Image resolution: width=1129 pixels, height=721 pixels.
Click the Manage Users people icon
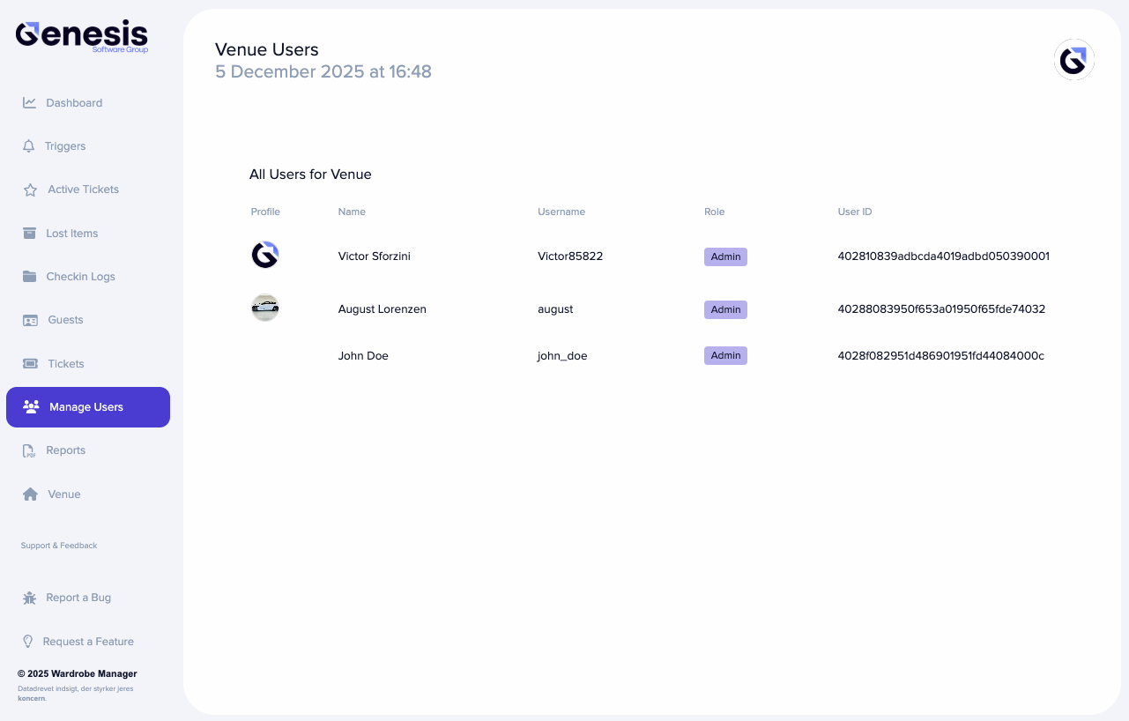point(29,406)
